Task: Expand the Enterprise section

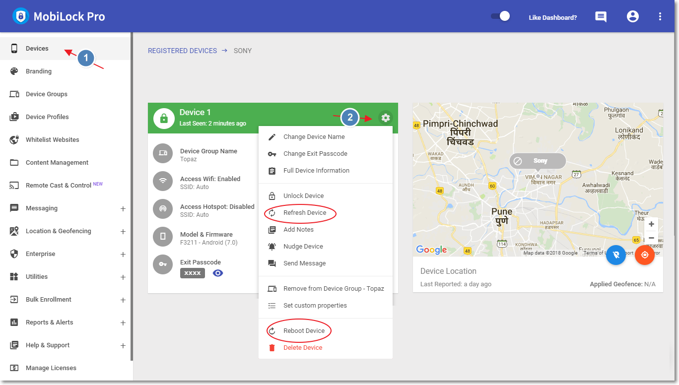Action: [123, 255]
